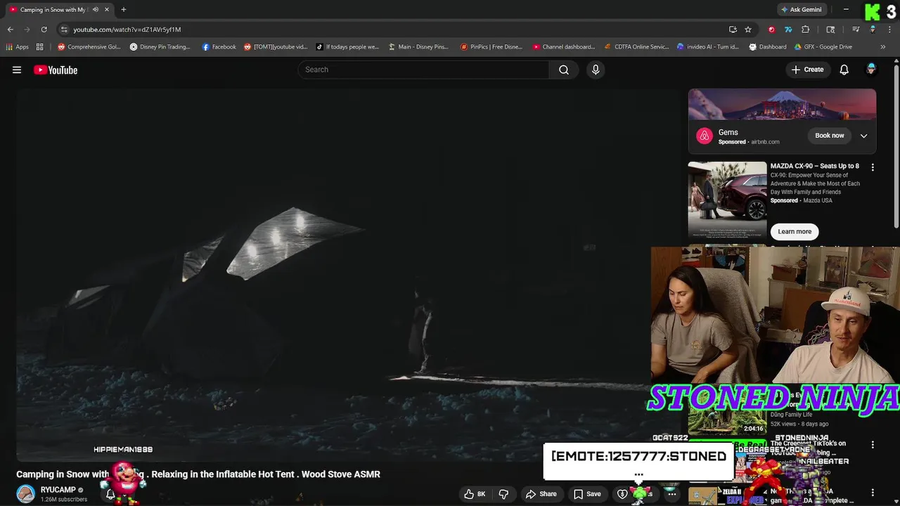Share the camping video
This screenshot has width=900, height=506.
tap(541, 494)
